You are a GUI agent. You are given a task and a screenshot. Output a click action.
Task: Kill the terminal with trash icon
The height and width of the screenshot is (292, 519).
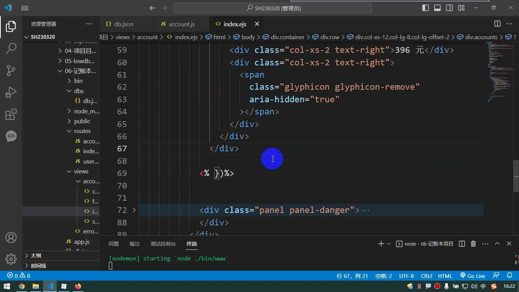tap(473, 244)
